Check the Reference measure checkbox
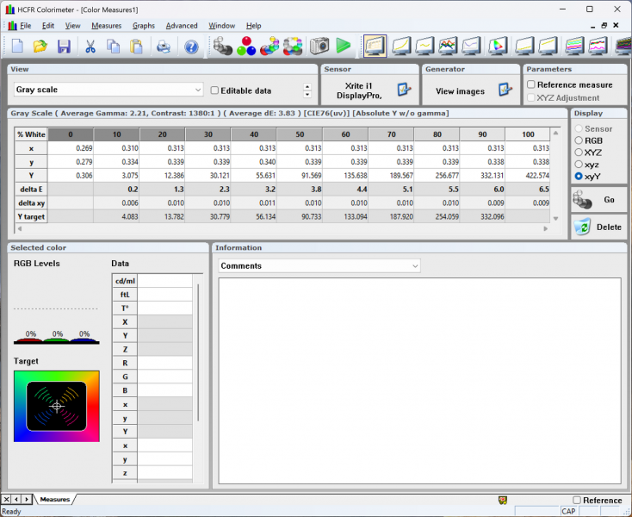The width and height of the screenshot is (632, 517). [531, 84]
